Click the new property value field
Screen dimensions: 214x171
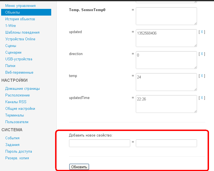pyautogui.click(x=166, y=143)
